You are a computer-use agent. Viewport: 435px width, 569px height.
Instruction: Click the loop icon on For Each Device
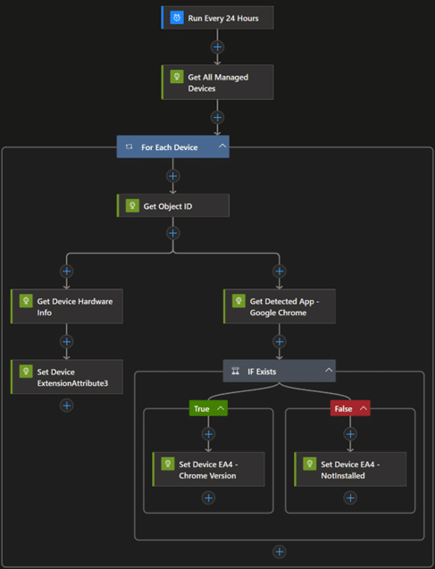point(129,146)
